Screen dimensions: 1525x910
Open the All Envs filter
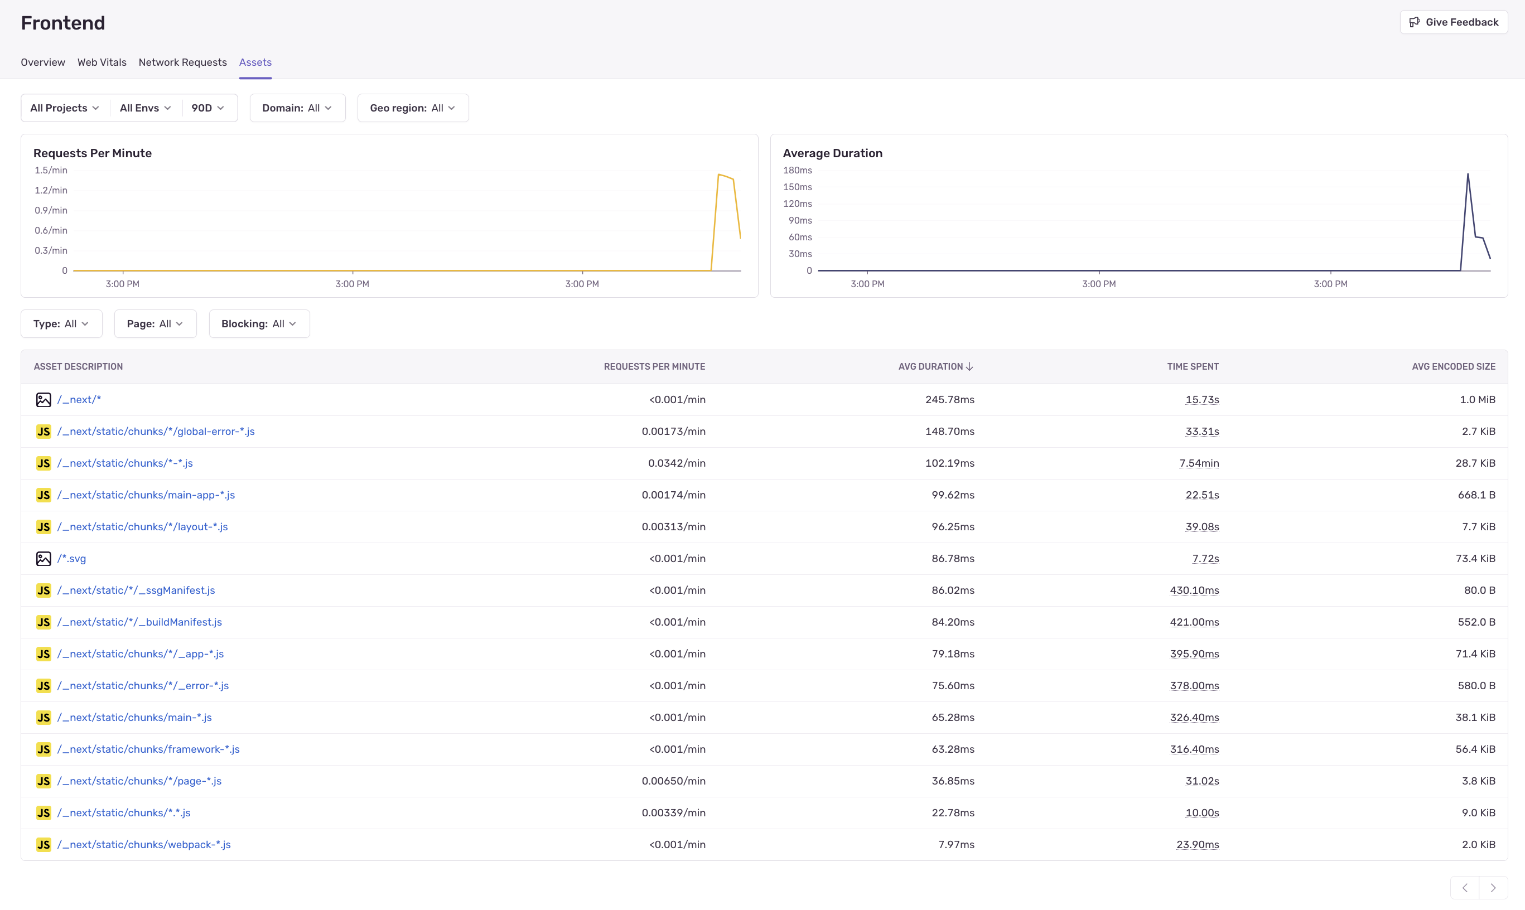pos(146,108)
